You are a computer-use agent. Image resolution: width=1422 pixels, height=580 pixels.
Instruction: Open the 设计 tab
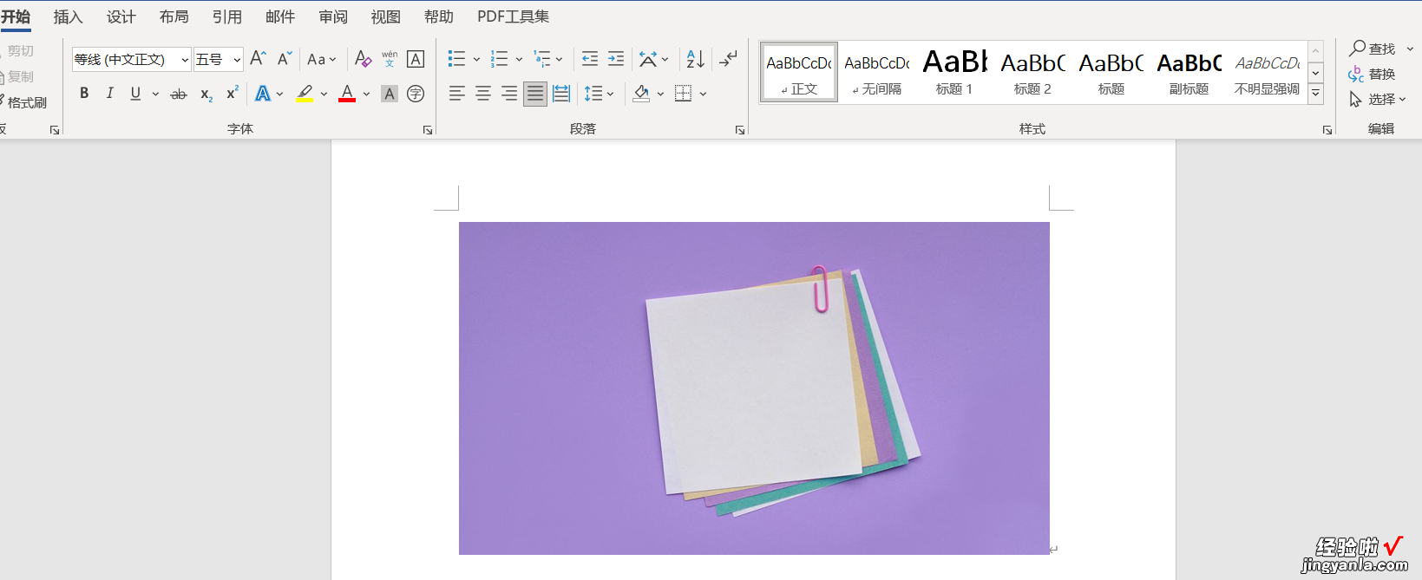pyautogui.click(x=121, y=16)
